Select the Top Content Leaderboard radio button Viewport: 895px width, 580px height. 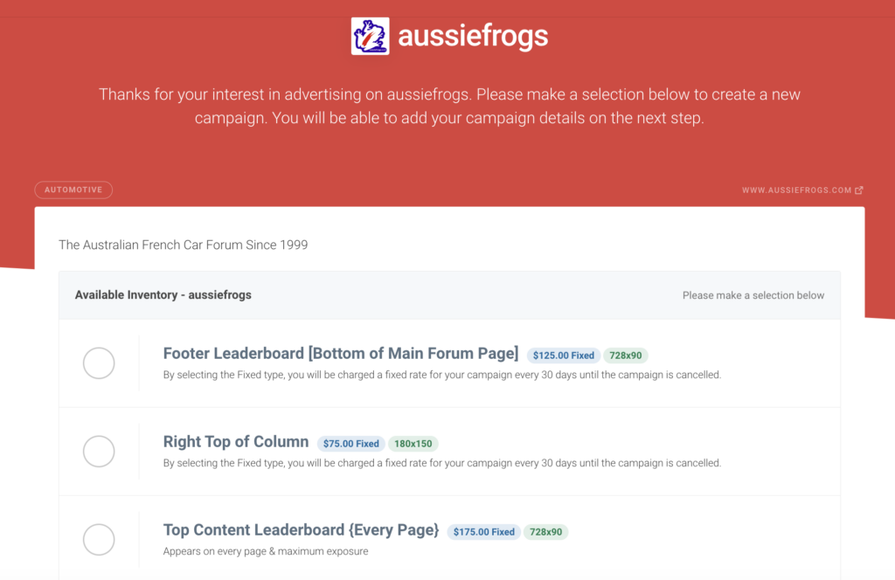[x=99, y=540]
